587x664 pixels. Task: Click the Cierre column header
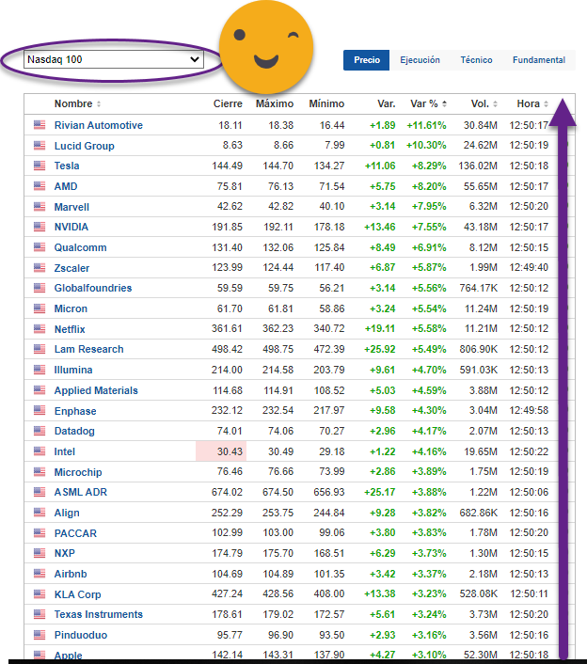[228, 103]
